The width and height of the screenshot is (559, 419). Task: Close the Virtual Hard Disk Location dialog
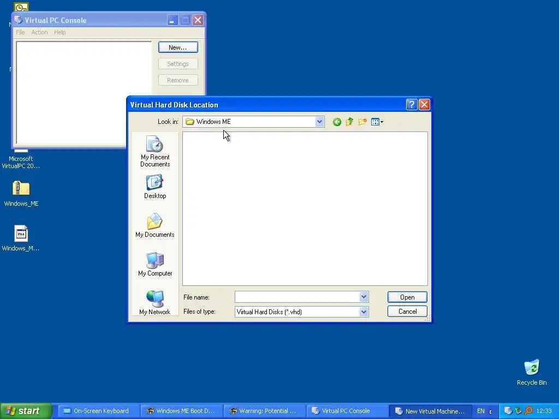click(x=424, y=104)
